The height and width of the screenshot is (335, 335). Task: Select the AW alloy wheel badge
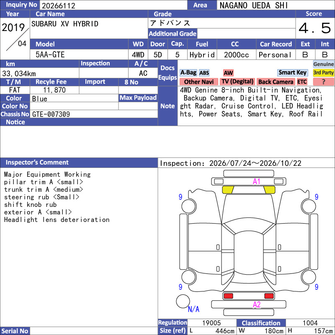click(228, 73)
